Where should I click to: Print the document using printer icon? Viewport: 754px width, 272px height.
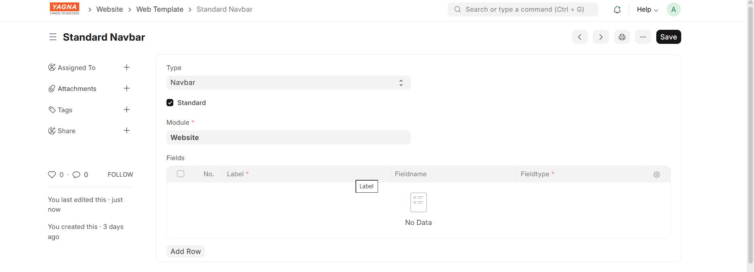click(x=622, y=37)
